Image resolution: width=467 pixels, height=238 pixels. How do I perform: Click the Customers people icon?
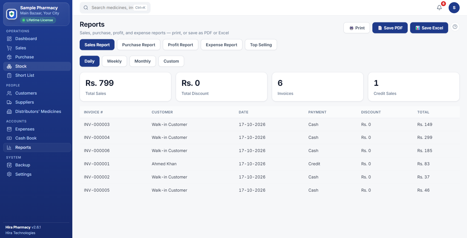tap(9, 93)
